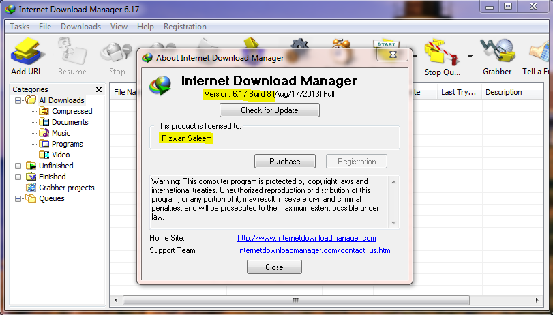Viewport: 553px width, 315px height.
Task: Open the Help menu
Action: 145,27
